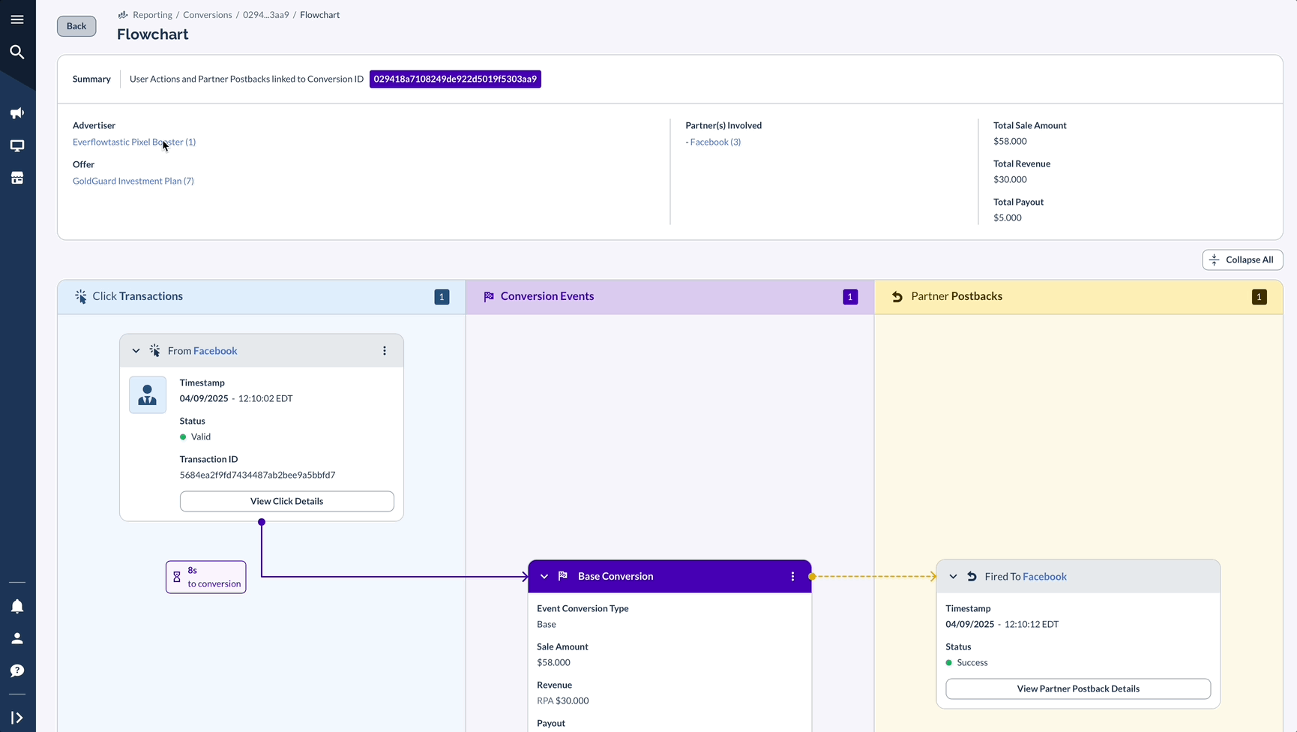Click the flag icon in Base Conversion header

point(563,576)
